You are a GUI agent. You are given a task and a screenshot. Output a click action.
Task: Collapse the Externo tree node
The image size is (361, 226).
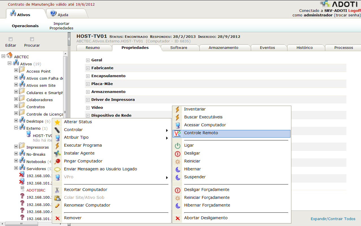point(16,127)
